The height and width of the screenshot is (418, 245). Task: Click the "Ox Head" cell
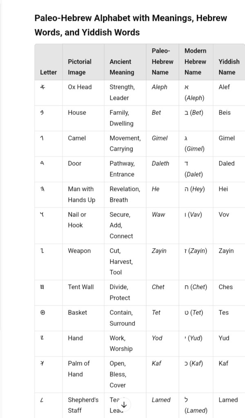[80, 87]
